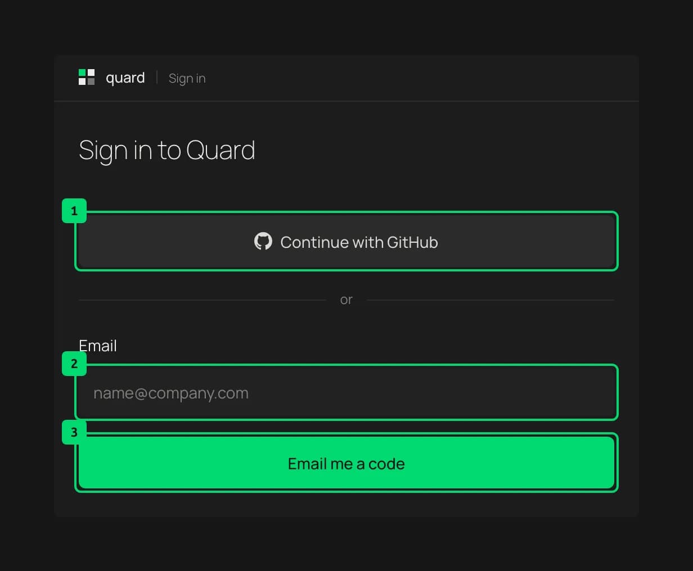Click the Quard squares logo icon
The image size is (693, 571).
point(87,77)
